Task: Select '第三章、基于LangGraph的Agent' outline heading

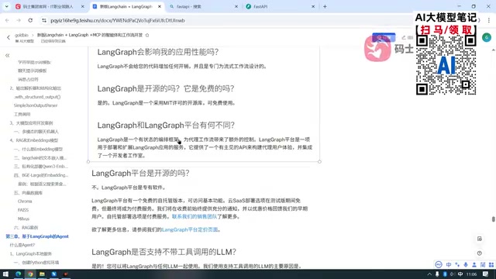Action: coord(37,236)
